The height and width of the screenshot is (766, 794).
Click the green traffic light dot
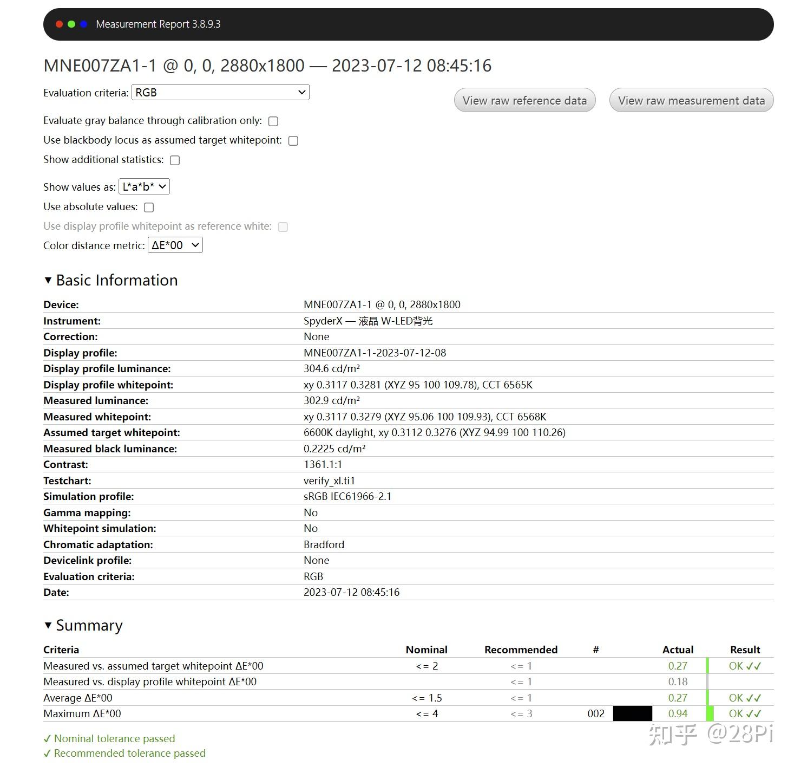70,24
